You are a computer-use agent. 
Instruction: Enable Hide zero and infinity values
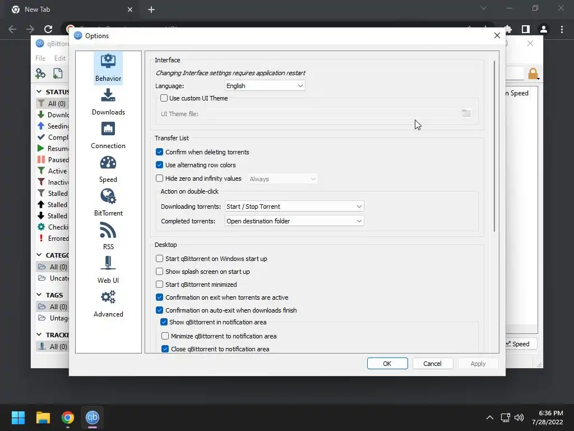point(159,178)
